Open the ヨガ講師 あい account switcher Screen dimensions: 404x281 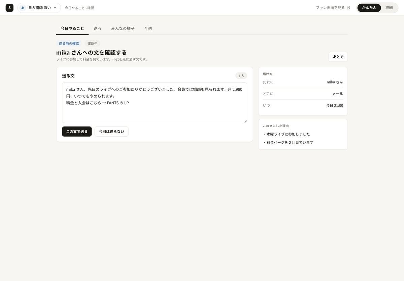tap(39, 8)
